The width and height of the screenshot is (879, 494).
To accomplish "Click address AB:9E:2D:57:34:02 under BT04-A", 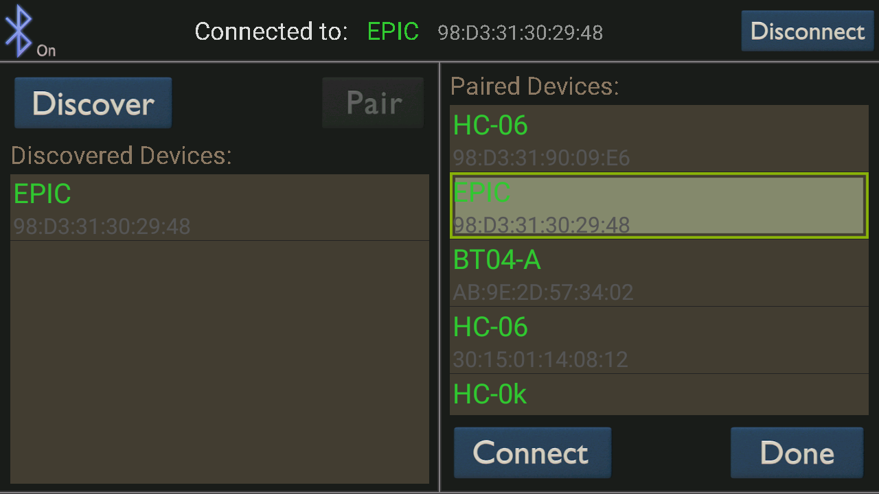I will pyautogui.click(x=543, y=292).
